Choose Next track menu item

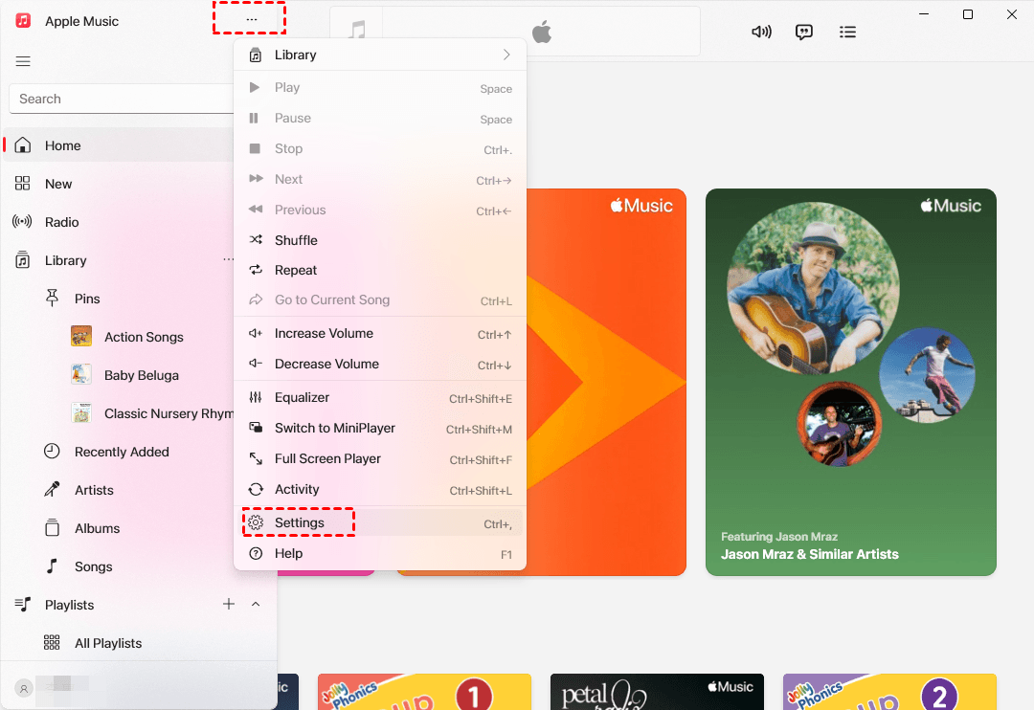380,179
